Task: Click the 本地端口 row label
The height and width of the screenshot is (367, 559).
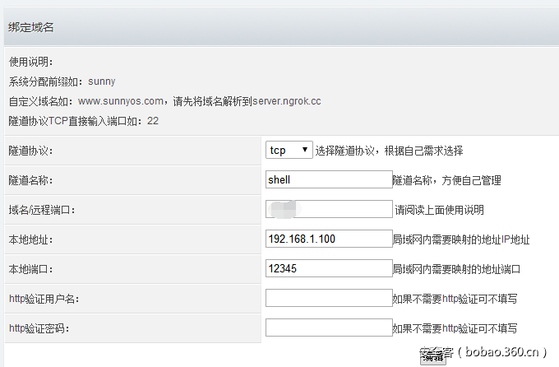Action: 30,269
